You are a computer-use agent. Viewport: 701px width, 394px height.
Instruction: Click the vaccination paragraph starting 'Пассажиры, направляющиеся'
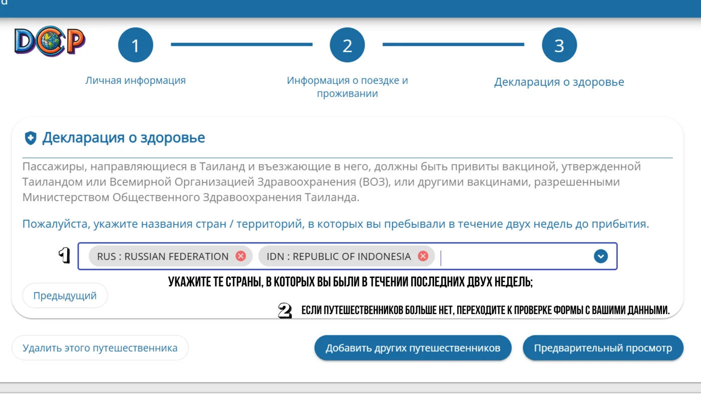point(331,181)
